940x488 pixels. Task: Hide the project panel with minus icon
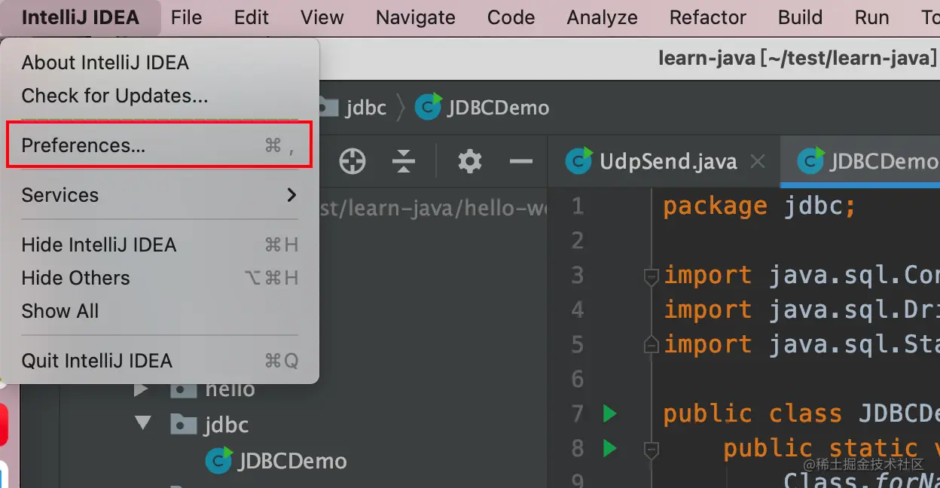point(521,160)
